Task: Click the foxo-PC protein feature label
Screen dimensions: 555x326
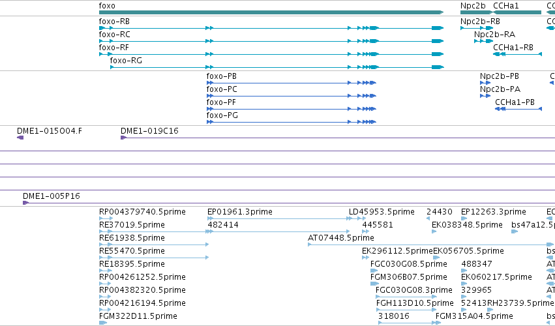Action: 222,89
